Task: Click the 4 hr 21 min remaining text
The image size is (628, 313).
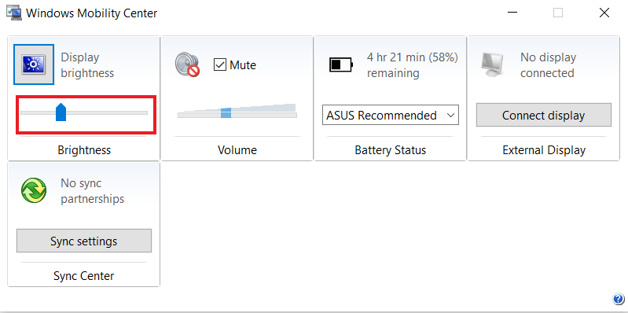Action: point(412,65)
